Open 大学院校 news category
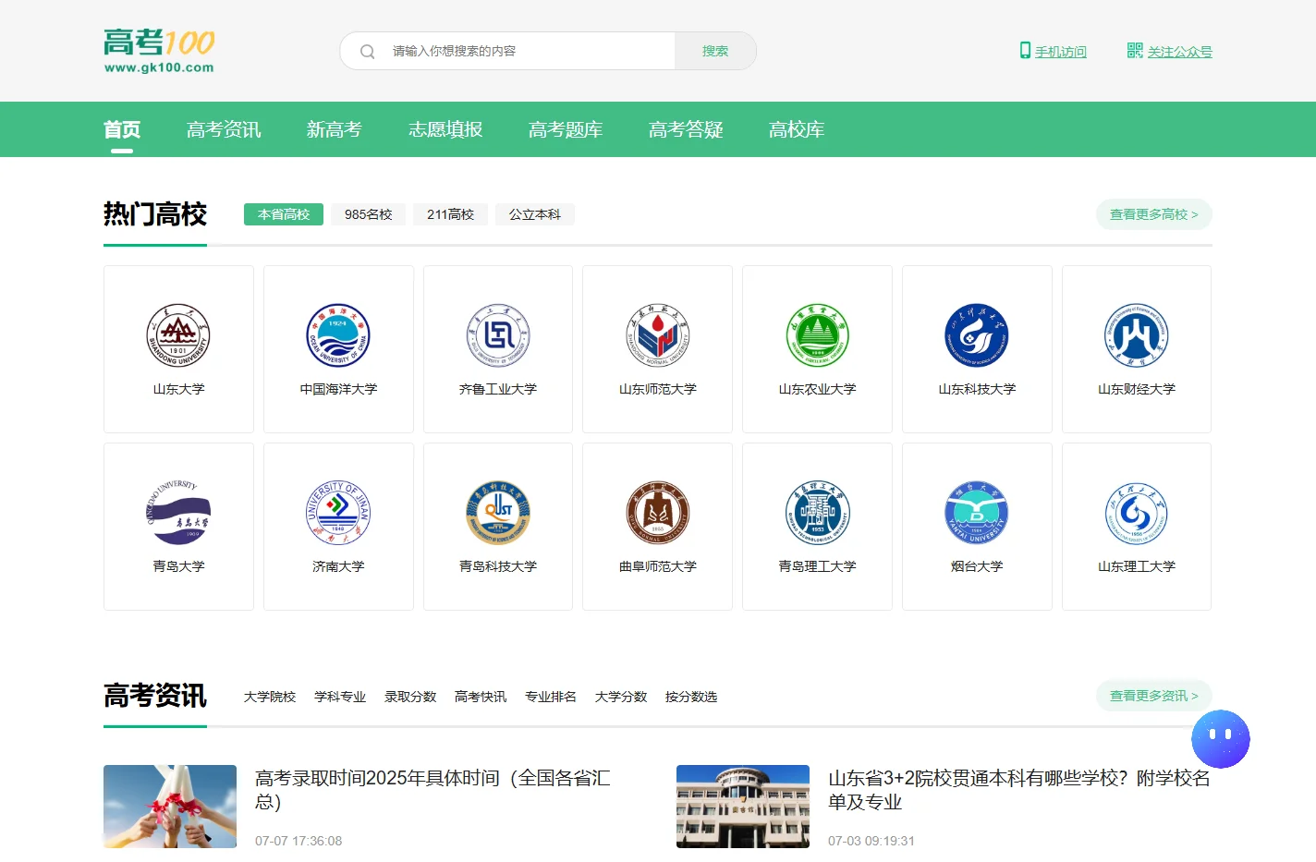The width and height of the screenshot is (1316, 862). pos(270,697)
